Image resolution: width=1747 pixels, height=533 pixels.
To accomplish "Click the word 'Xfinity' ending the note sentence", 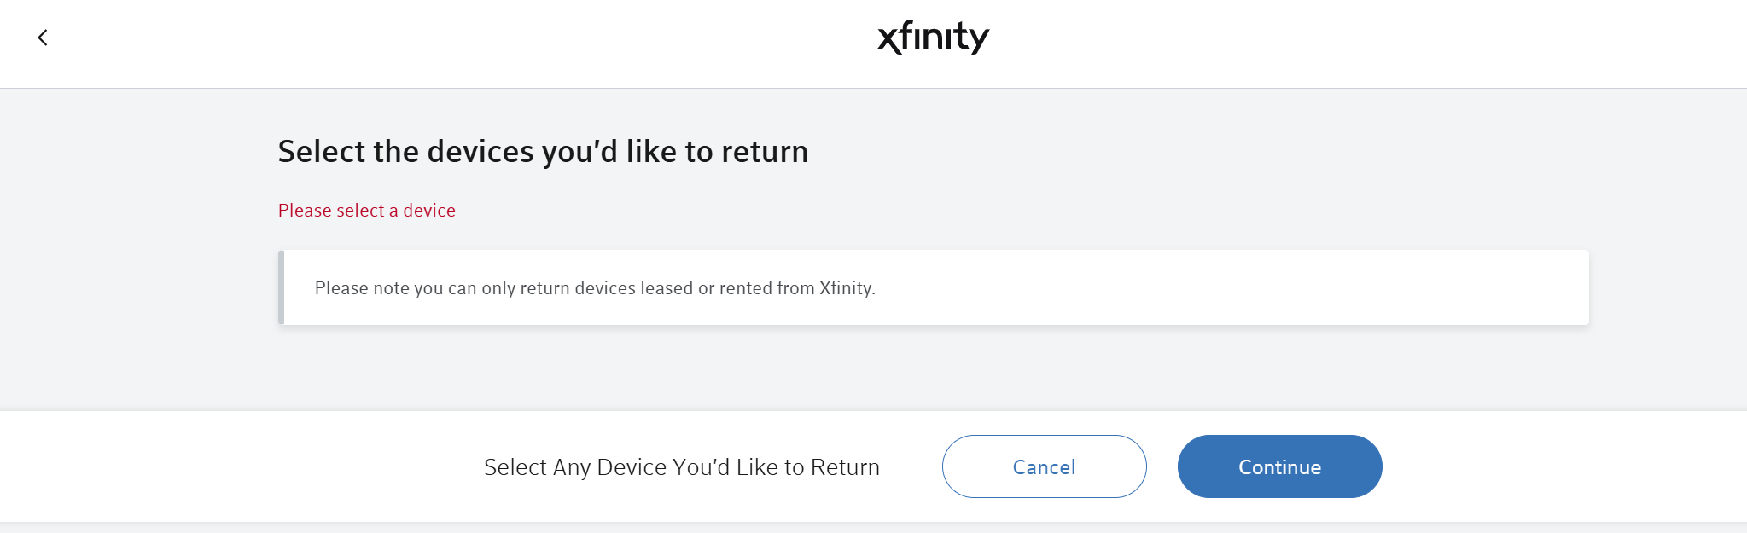I will pyautogui.click(x=846, y=288).
